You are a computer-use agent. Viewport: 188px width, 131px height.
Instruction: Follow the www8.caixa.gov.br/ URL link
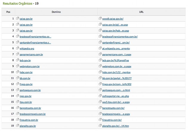[113, 19]
